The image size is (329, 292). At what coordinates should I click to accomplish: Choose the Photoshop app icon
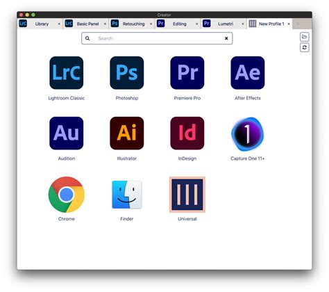127,73
